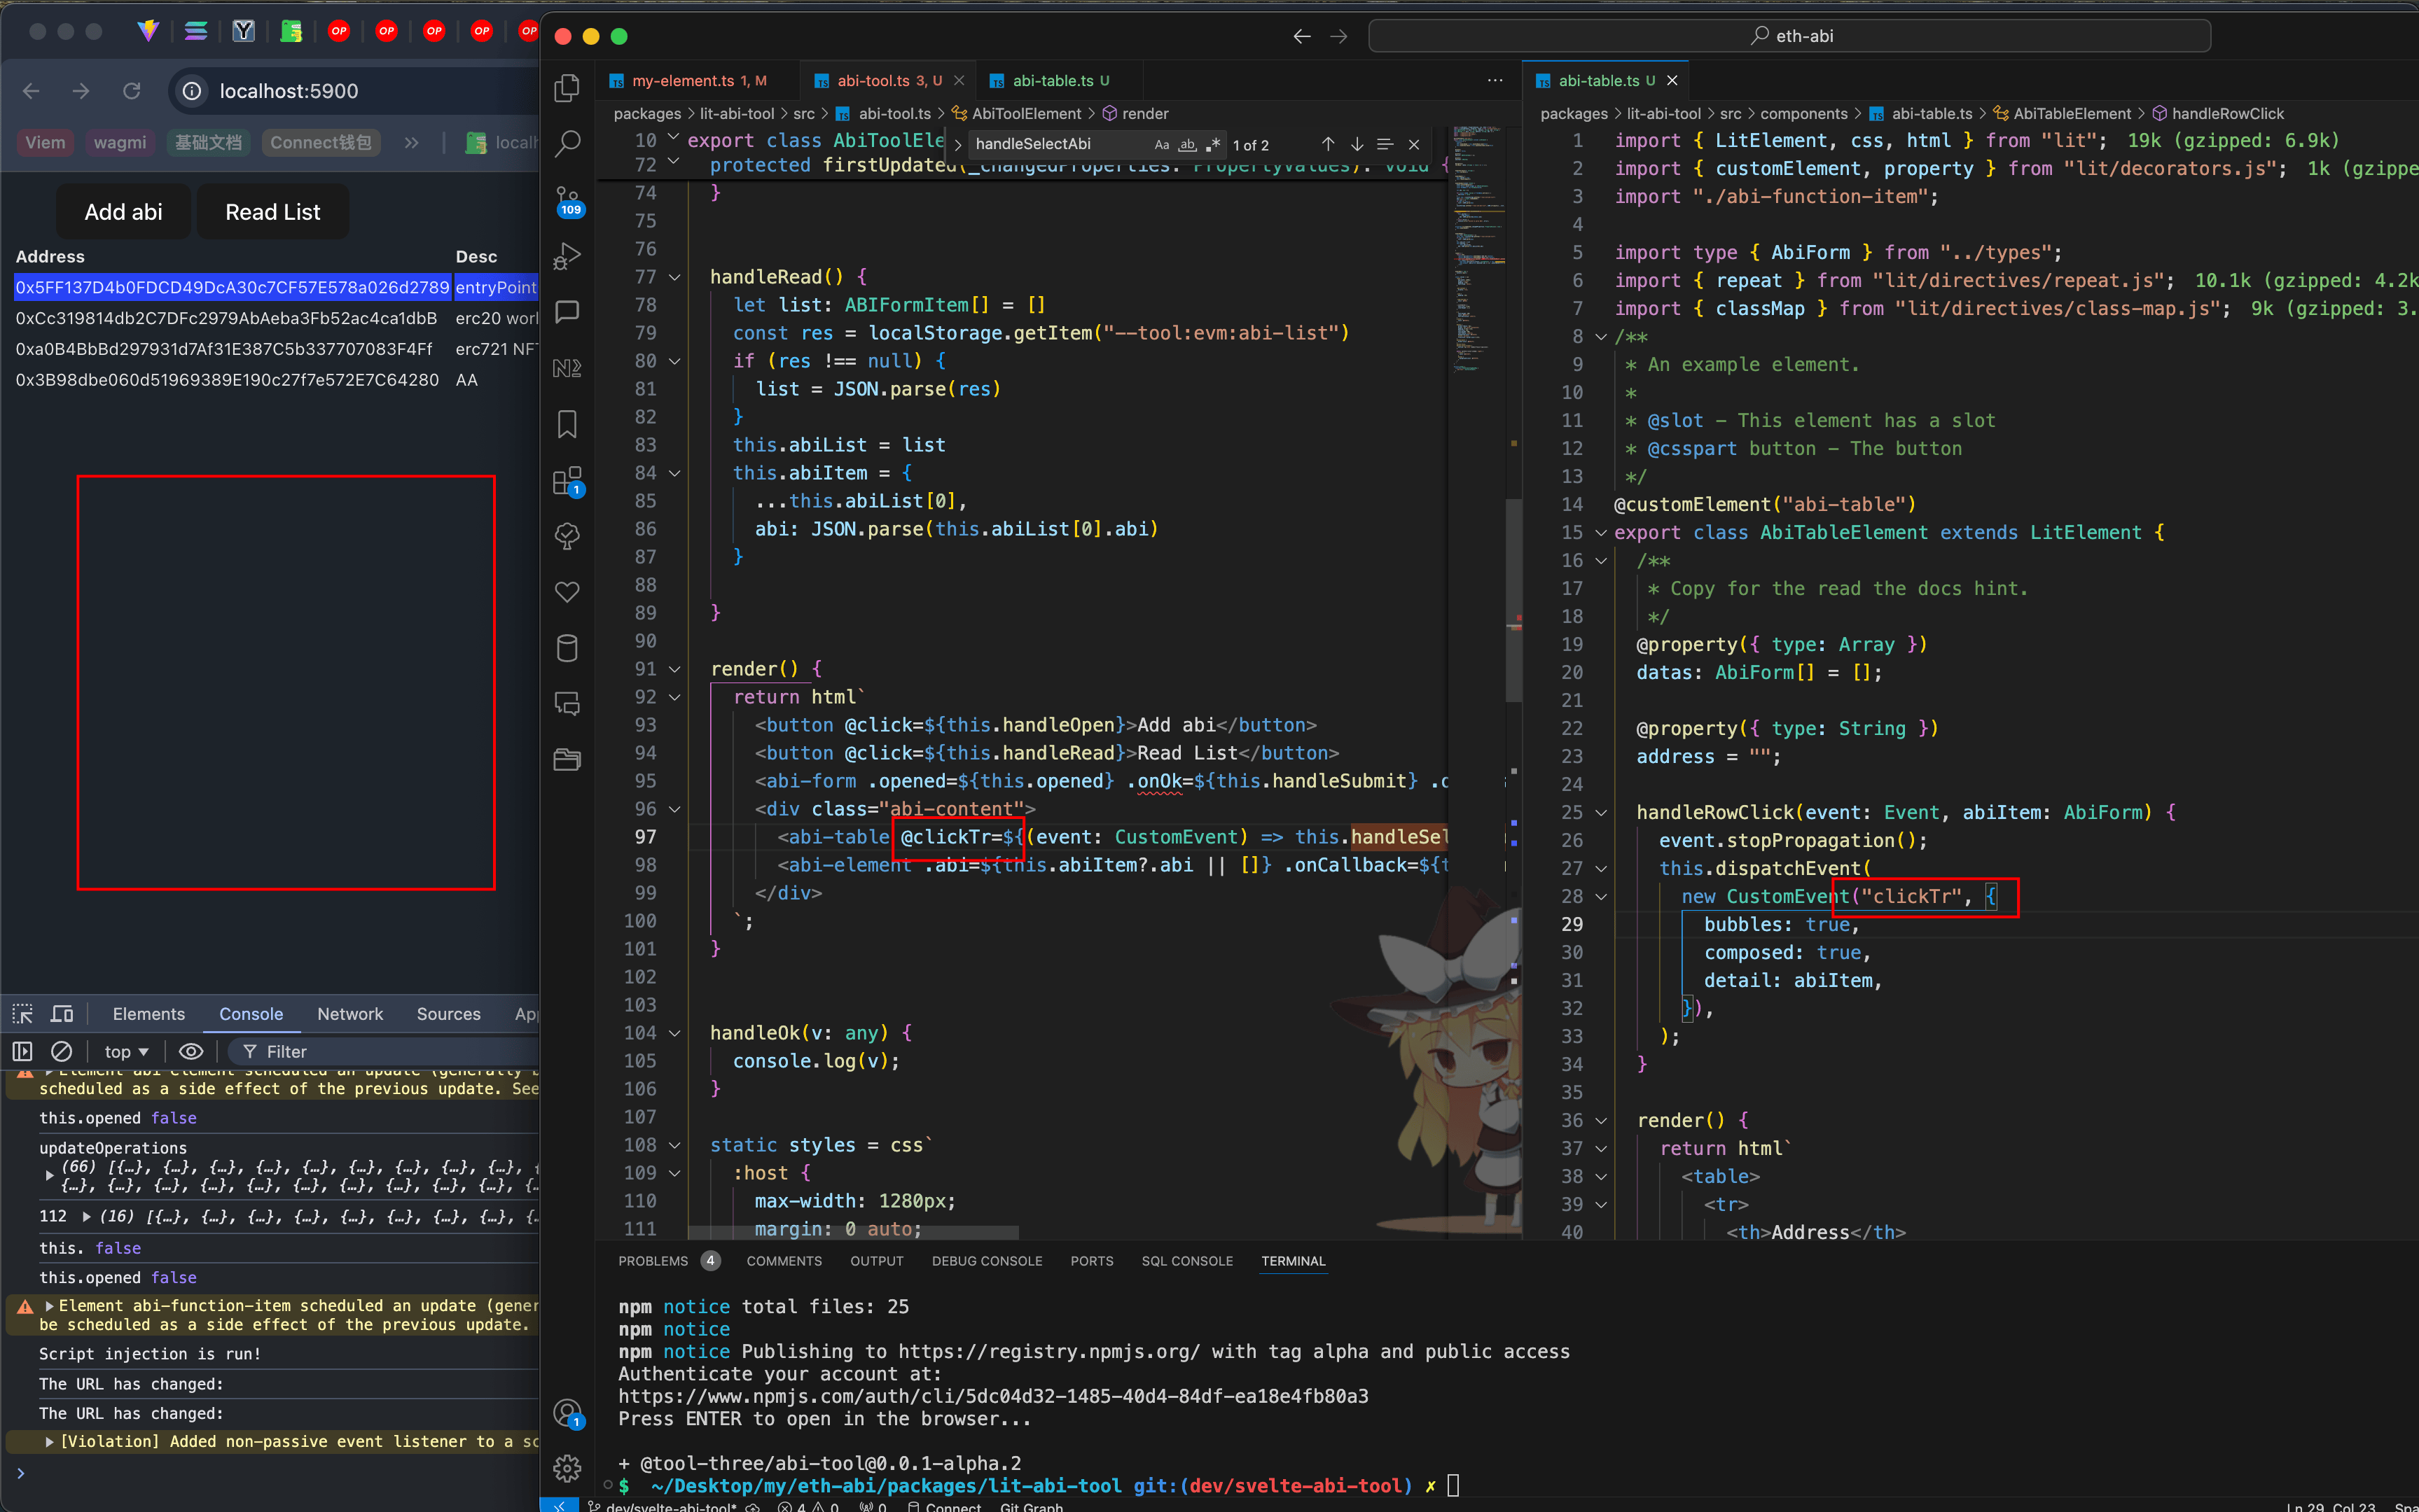Open the DEBUG CONSOLE panel tab
This screenshot has height=1512, width=2419.
(986, 1261)
